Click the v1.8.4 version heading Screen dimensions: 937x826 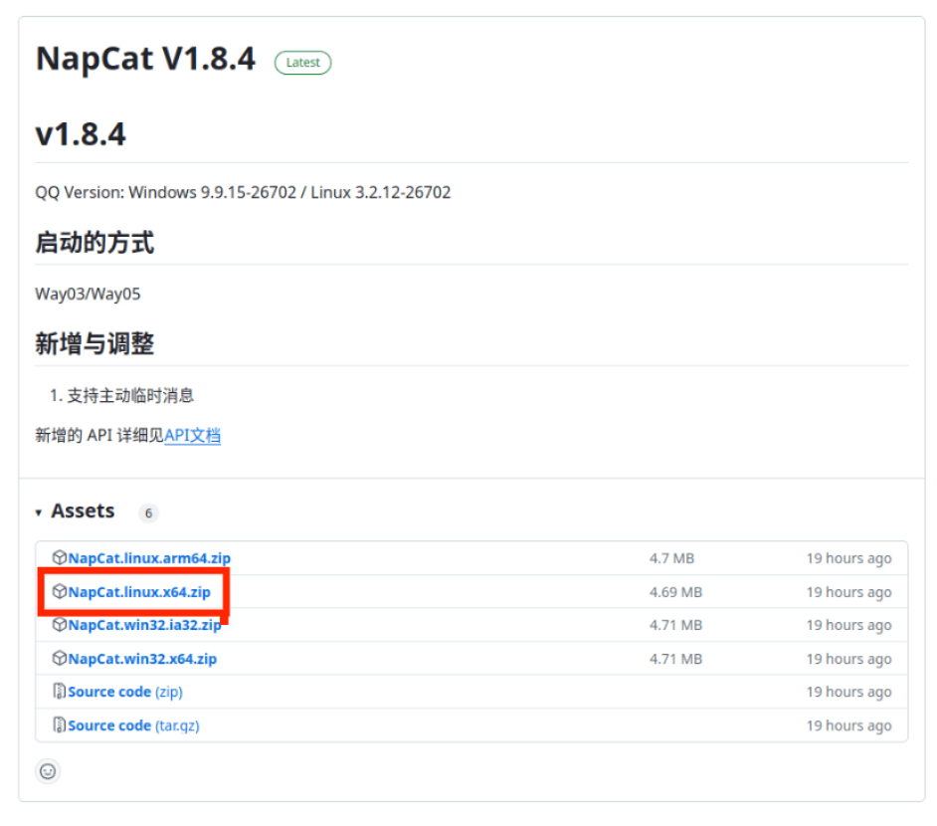81,133
